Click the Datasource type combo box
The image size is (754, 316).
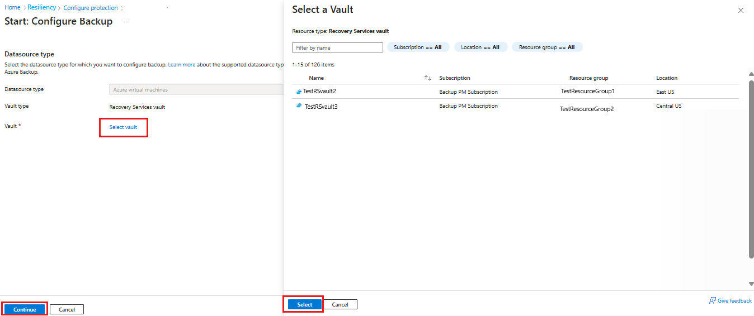coord(197,89)
